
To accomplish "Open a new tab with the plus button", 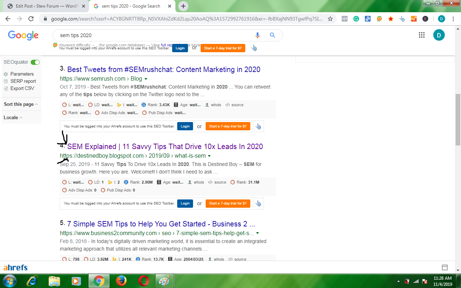I will [x=183, y=6].
